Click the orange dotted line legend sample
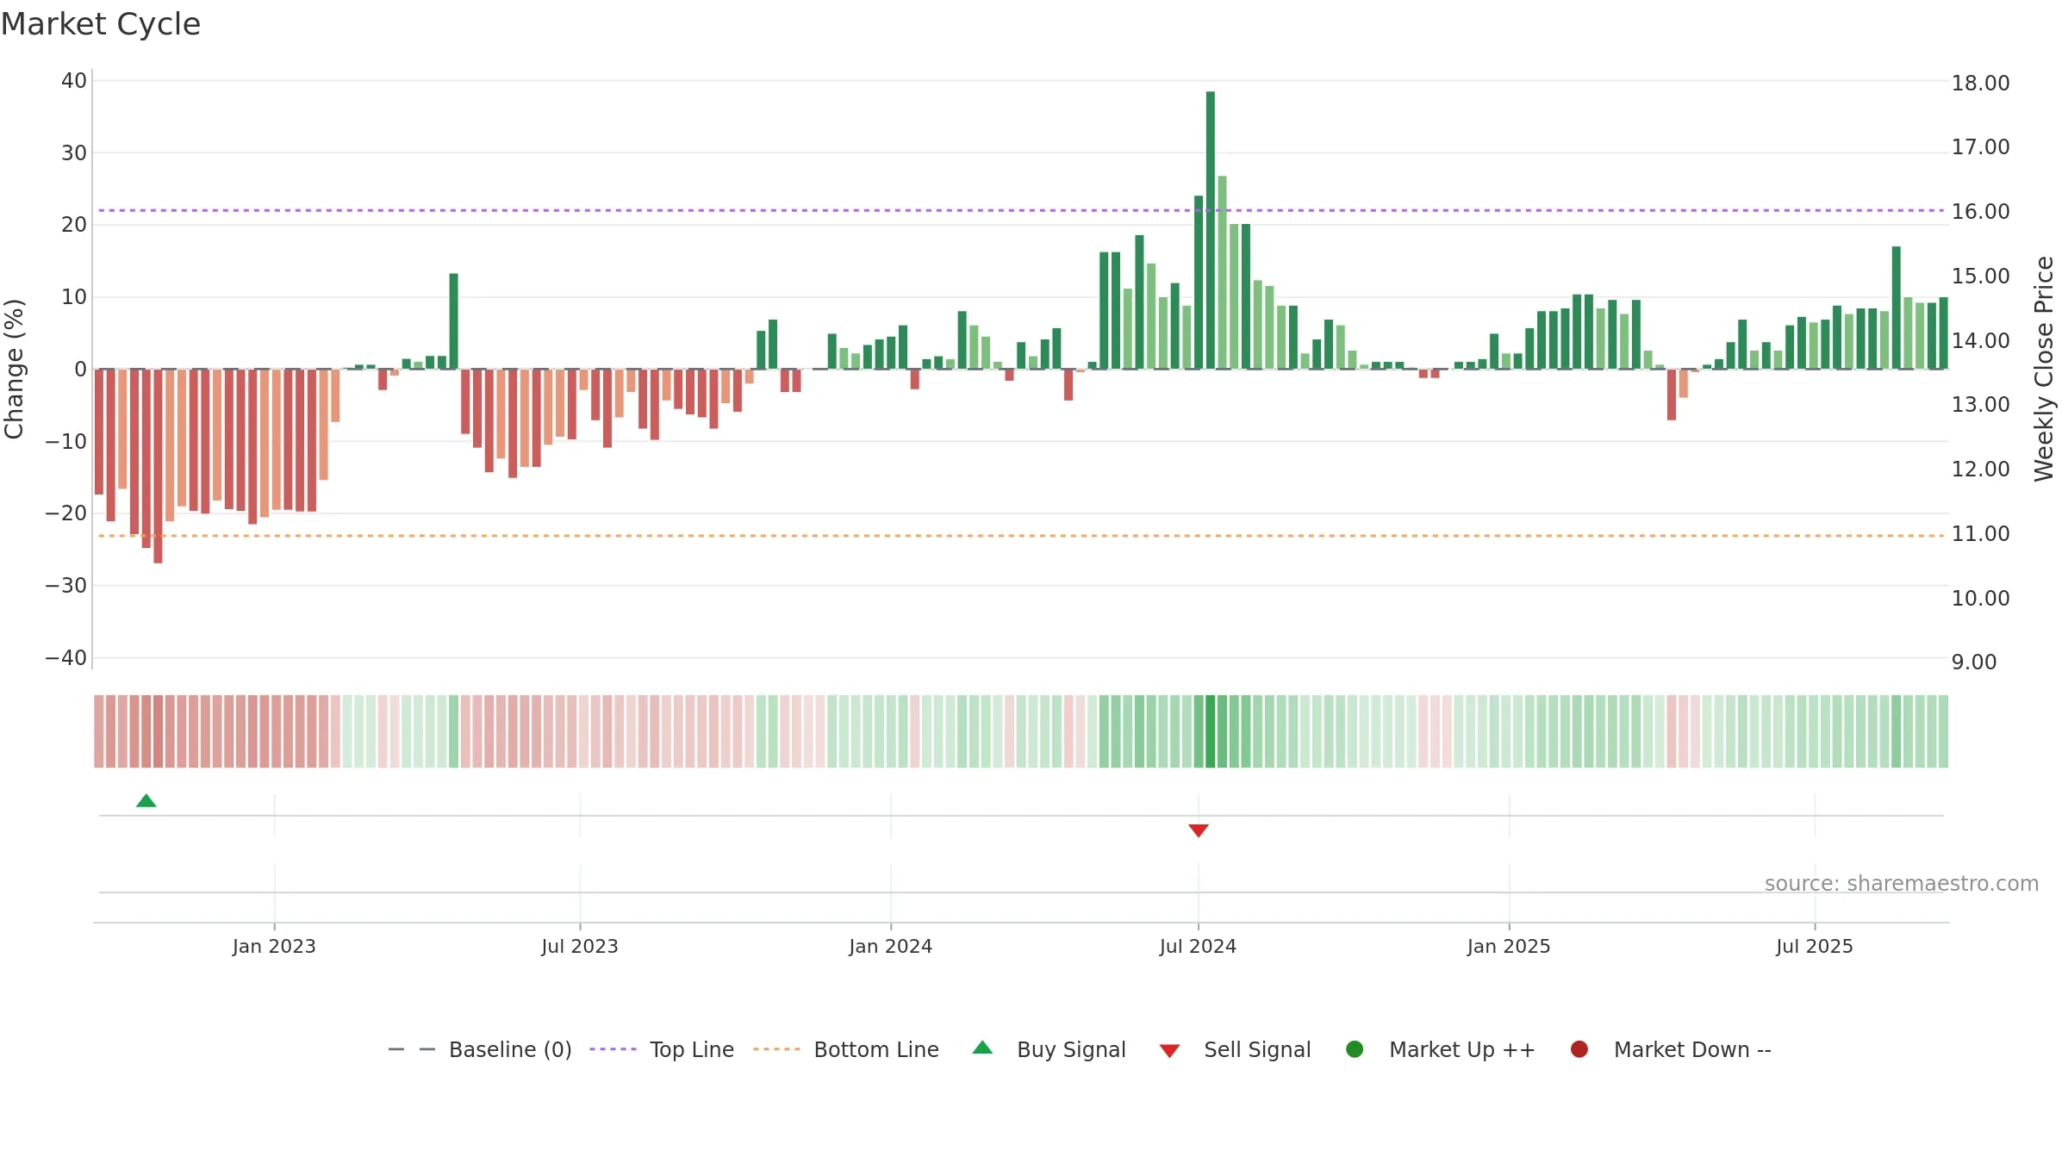This screenshot has height=1163, width=2068. click(x=776, y=1050)
